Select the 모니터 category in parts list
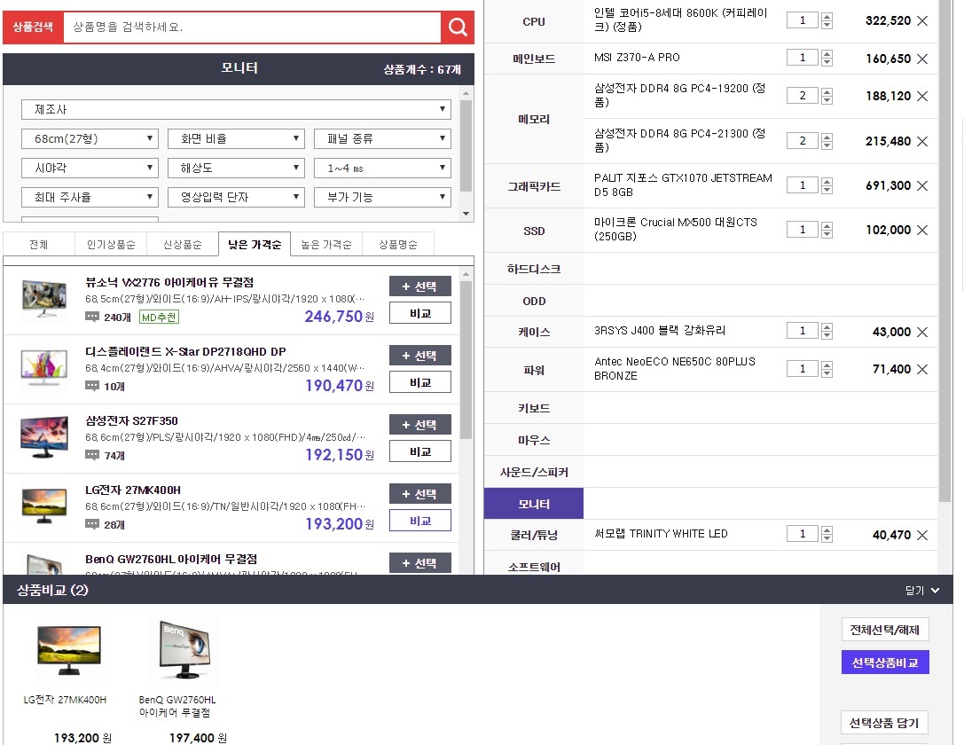The height and width of the screenshot is (745, 964). pyautogui.click(x=534, y=504)
